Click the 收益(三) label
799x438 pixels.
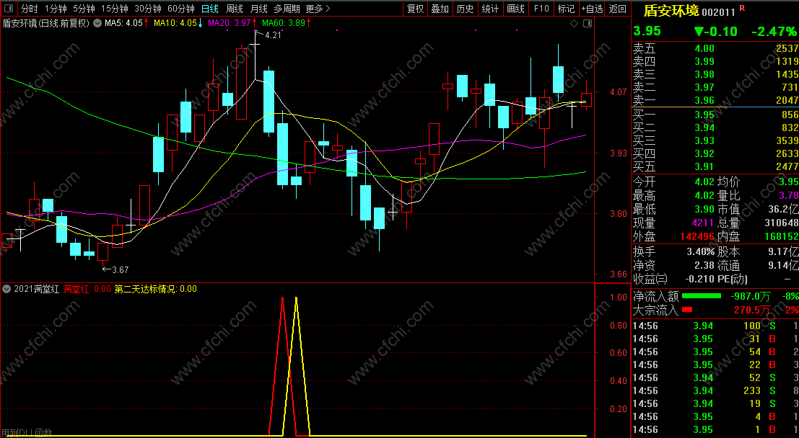tap(650, 279)
